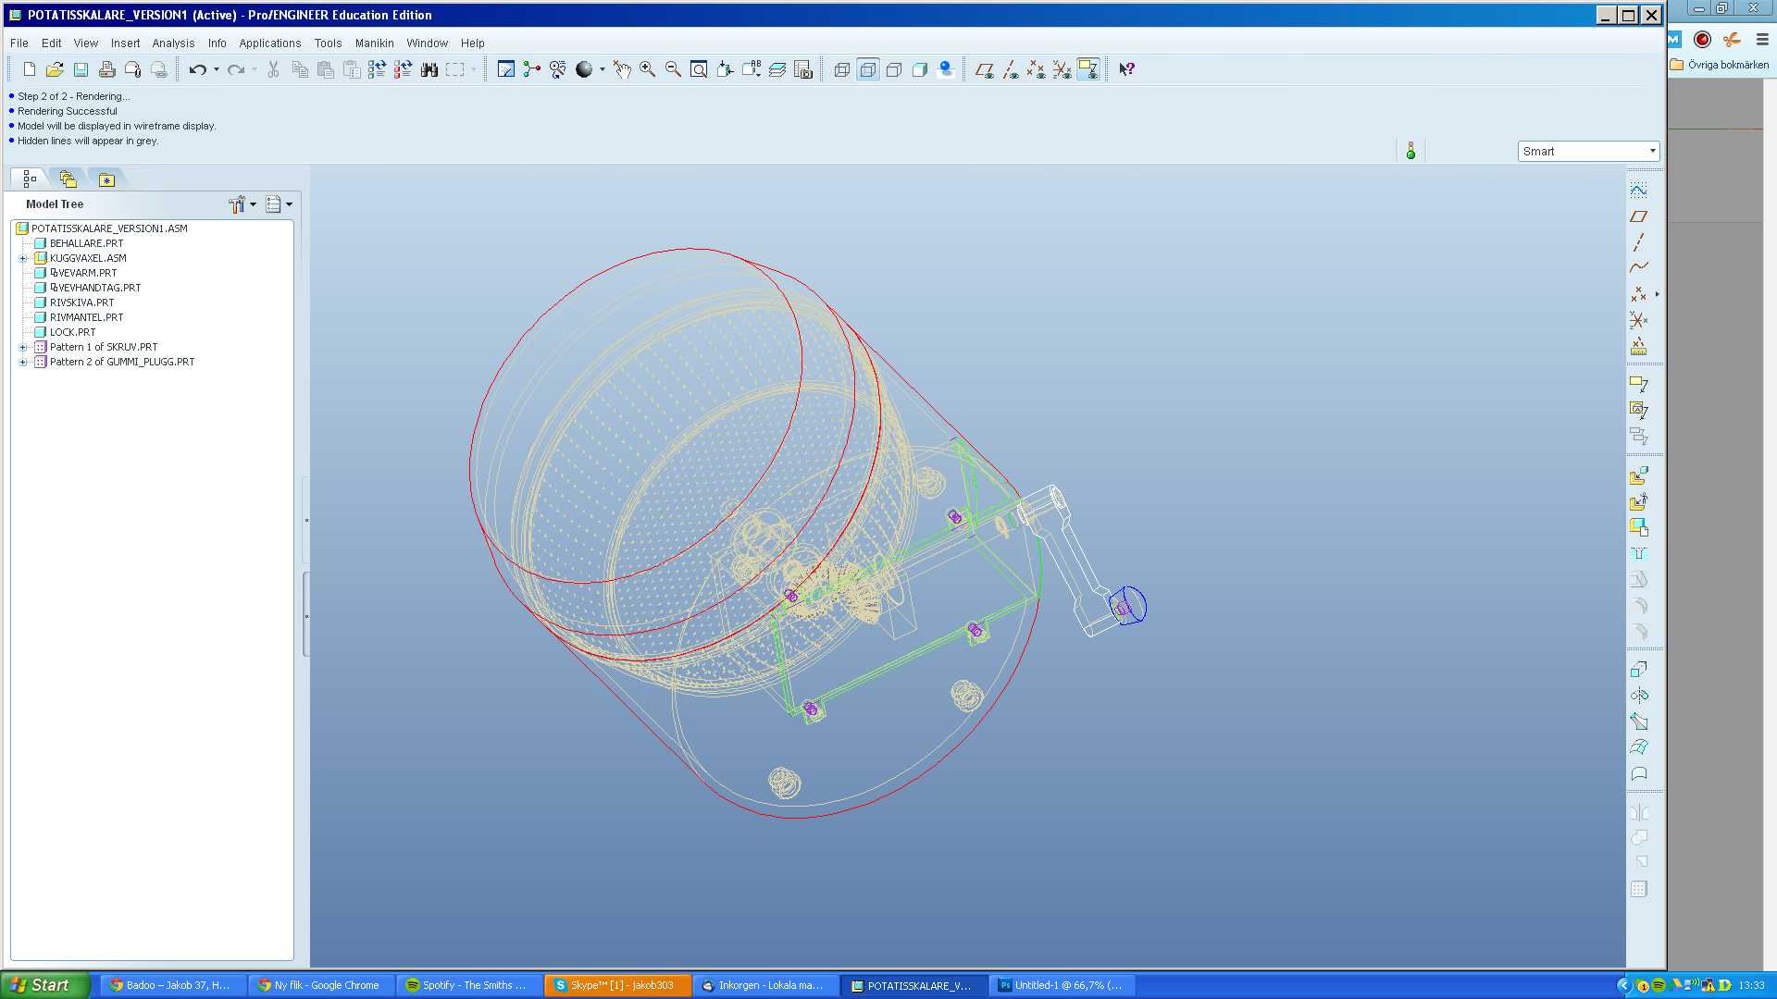The width and height of the screenshot is (1777, 999).
Task: Click the Zoom In magnifier
Action: tap(648, 69)
